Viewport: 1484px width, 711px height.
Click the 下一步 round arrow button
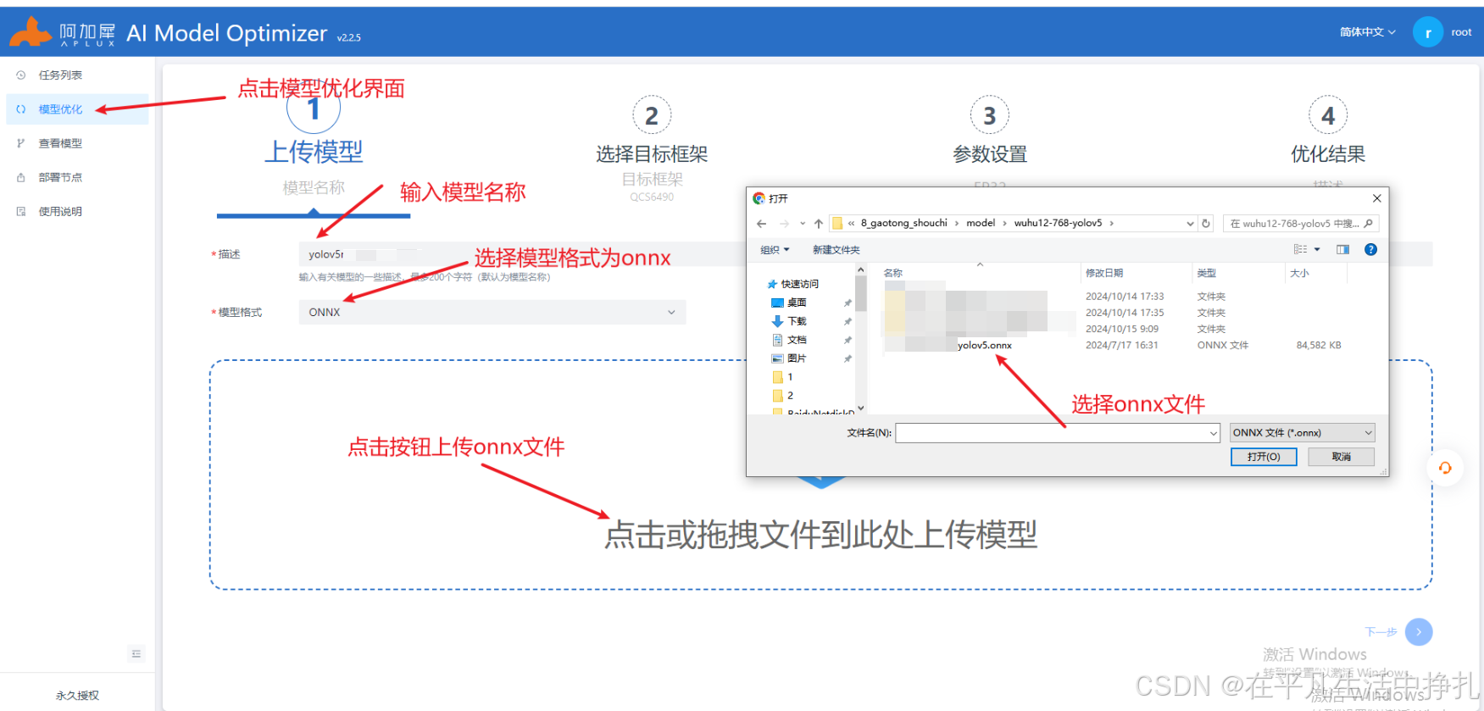tap(1419, 632)
